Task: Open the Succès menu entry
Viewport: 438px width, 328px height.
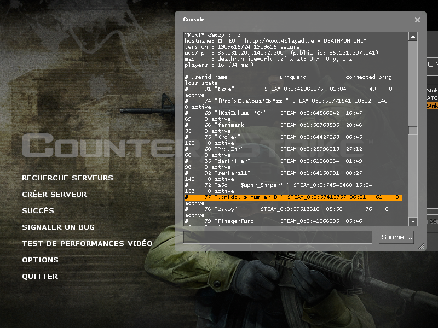Action: [38, 210]
